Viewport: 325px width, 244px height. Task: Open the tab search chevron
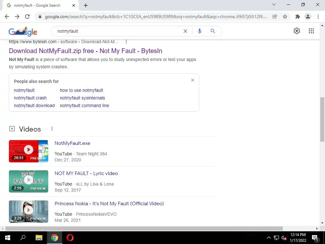274,4
